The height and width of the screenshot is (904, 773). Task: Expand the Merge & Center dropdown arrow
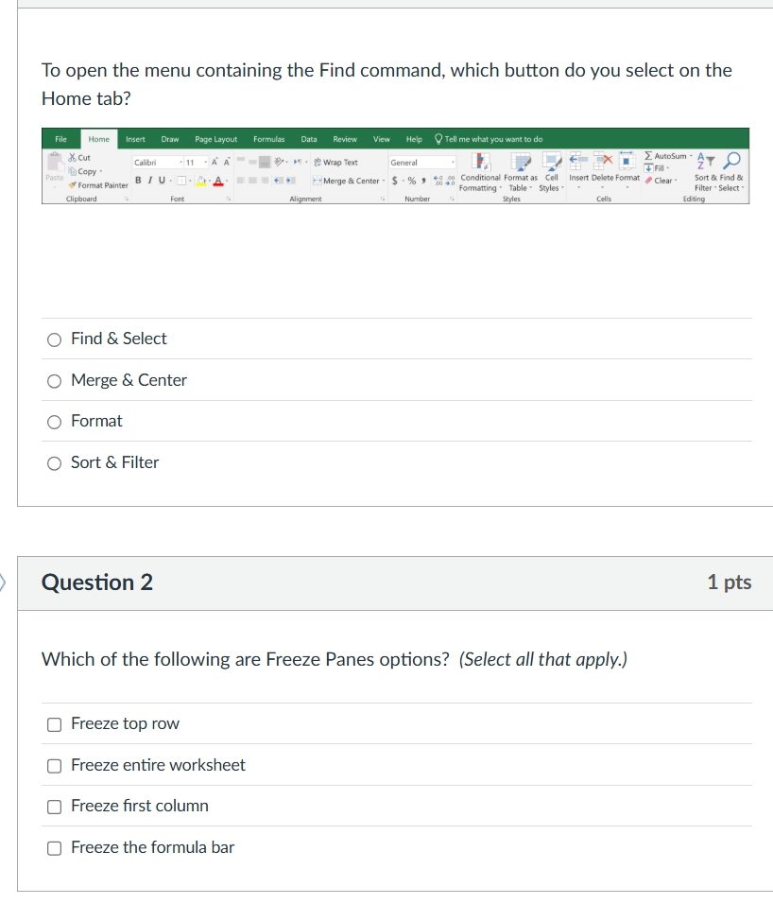383,180
